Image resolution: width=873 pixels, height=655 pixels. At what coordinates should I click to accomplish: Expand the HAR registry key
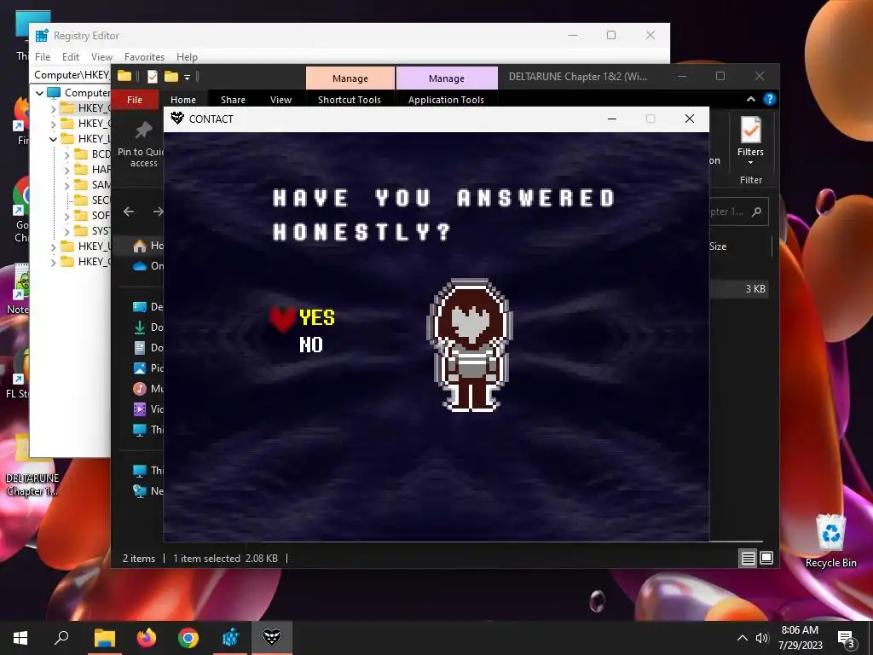[66, 170]
